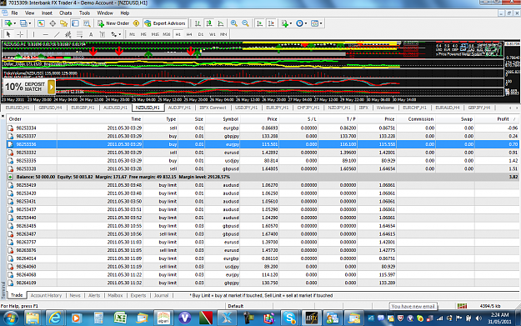Open the File menu
Screen dimensions: 521x326
14,13
